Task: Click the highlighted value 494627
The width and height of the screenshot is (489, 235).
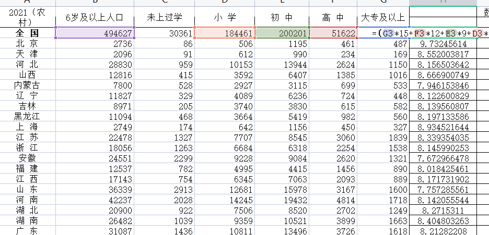Action: point(95,33)
